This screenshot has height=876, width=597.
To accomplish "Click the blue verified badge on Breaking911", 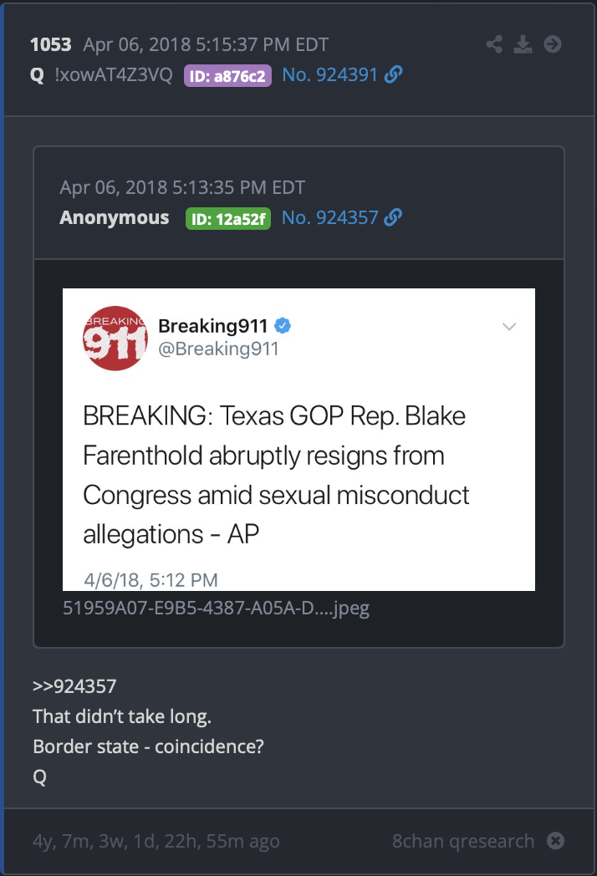I will [x=283, y=325].
